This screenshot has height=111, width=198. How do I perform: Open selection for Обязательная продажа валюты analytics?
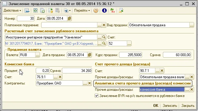pos(187,77)
